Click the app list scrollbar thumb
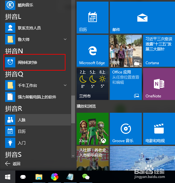Viewport: 175px width, 183px height. pyautogui.click(x=73, y=109)
